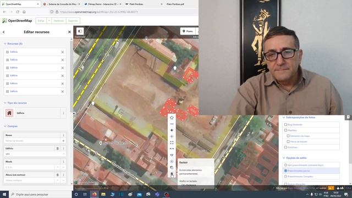Click the Níveis decrement arrow
The image size is (352, 198).
(x=58, y=167)
